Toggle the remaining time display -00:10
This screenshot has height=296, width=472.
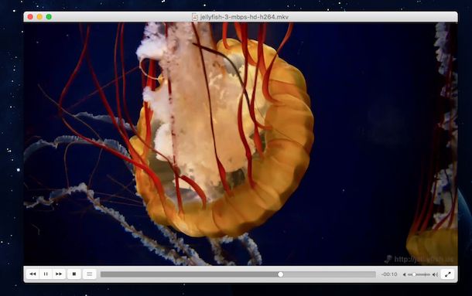point(389,274)
